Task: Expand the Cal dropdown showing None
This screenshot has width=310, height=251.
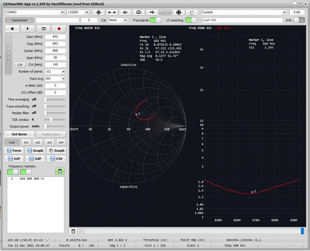Action: [x=125, y=20]
